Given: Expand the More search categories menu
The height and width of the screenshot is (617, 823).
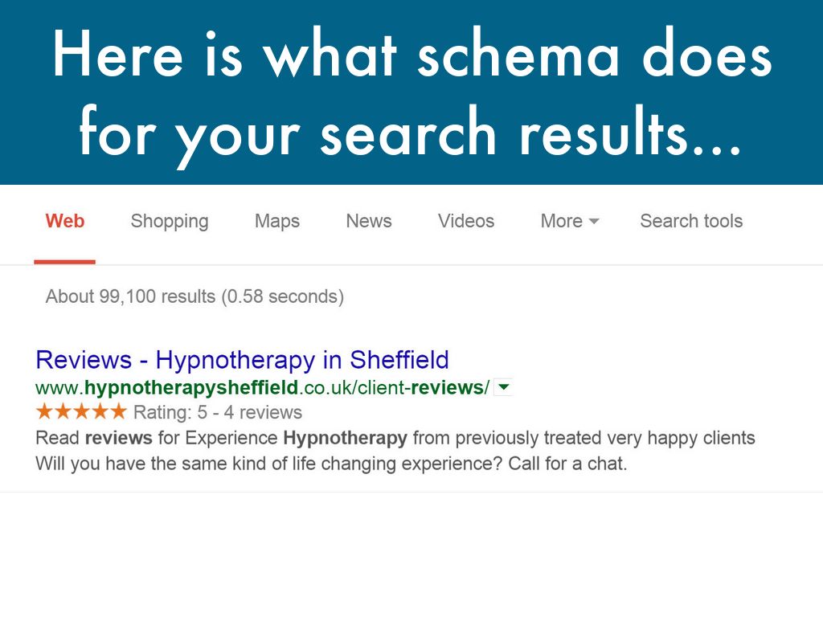Looking at the screenshot, I should pos(570,221).
